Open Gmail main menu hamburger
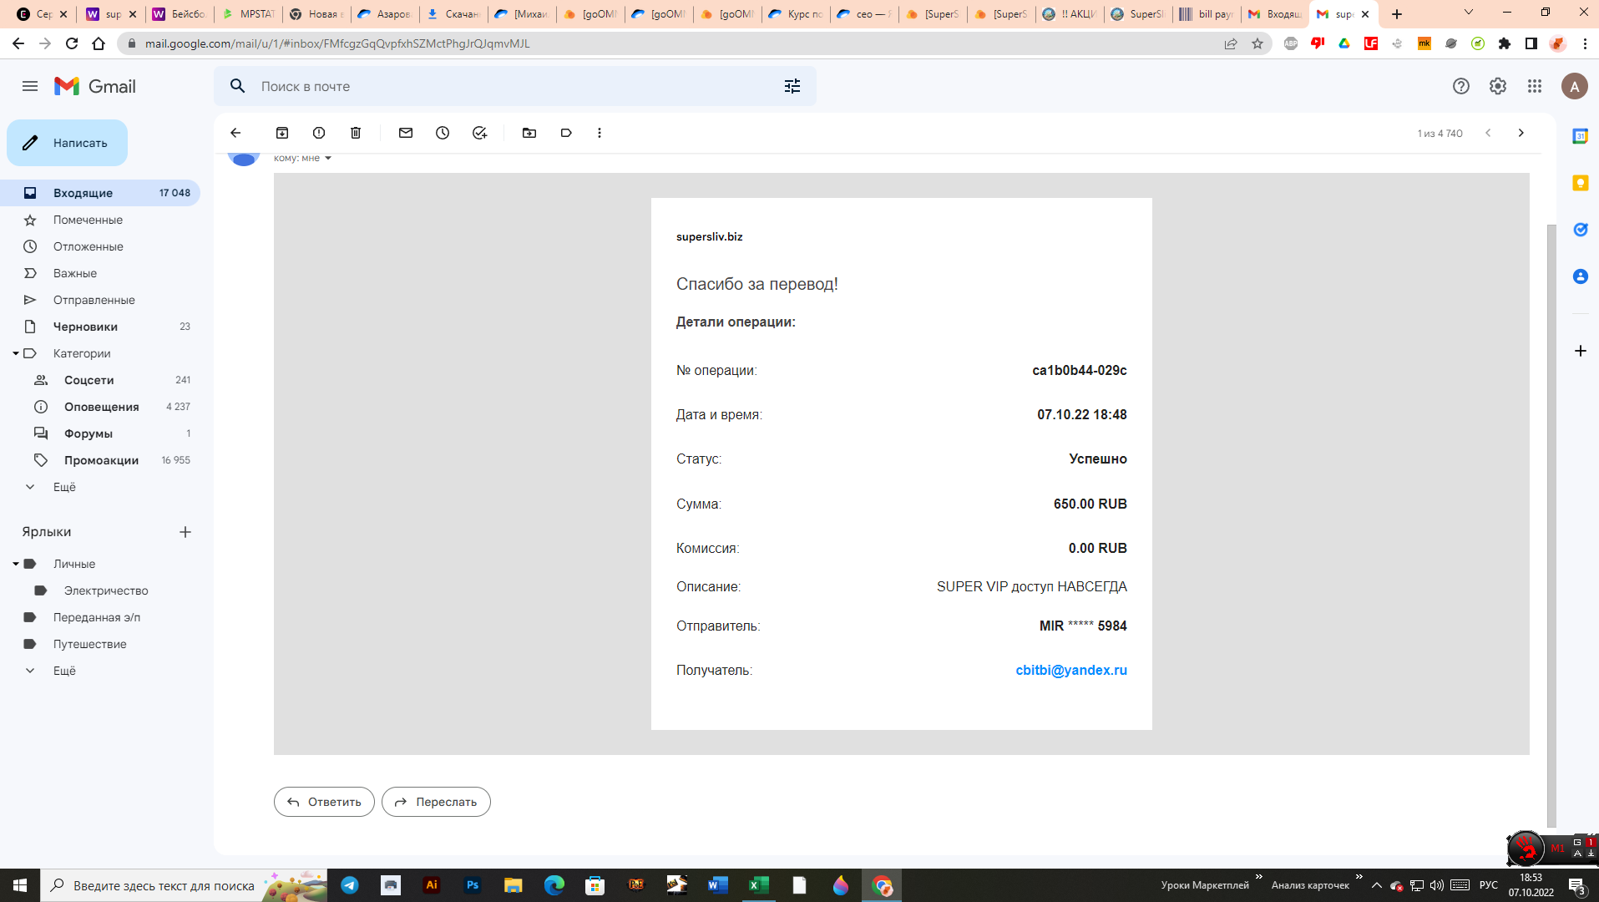The width and height of the screenshot is (1599, 902). point(30,86)
